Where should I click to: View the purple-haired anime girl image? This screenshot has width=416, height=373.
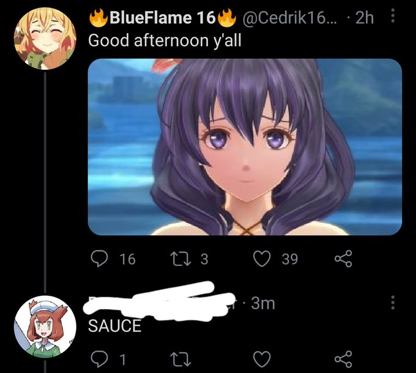245,147
